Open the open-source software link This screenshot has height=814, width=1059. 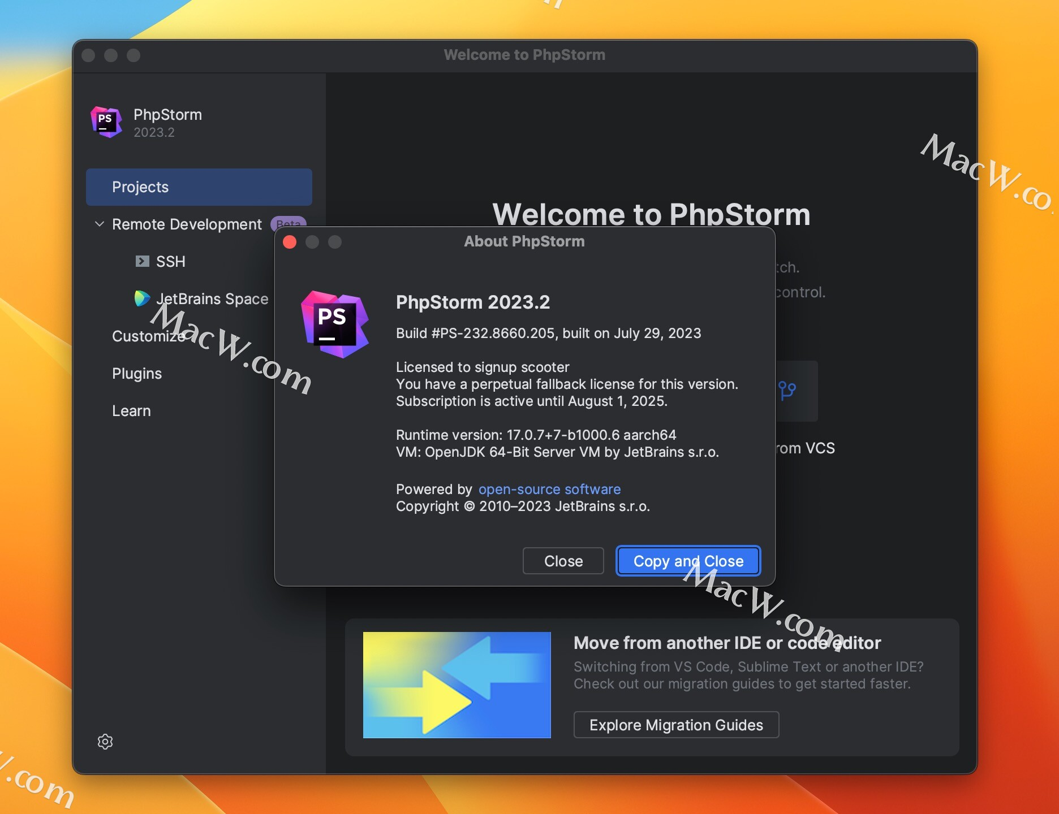point(548,489)
